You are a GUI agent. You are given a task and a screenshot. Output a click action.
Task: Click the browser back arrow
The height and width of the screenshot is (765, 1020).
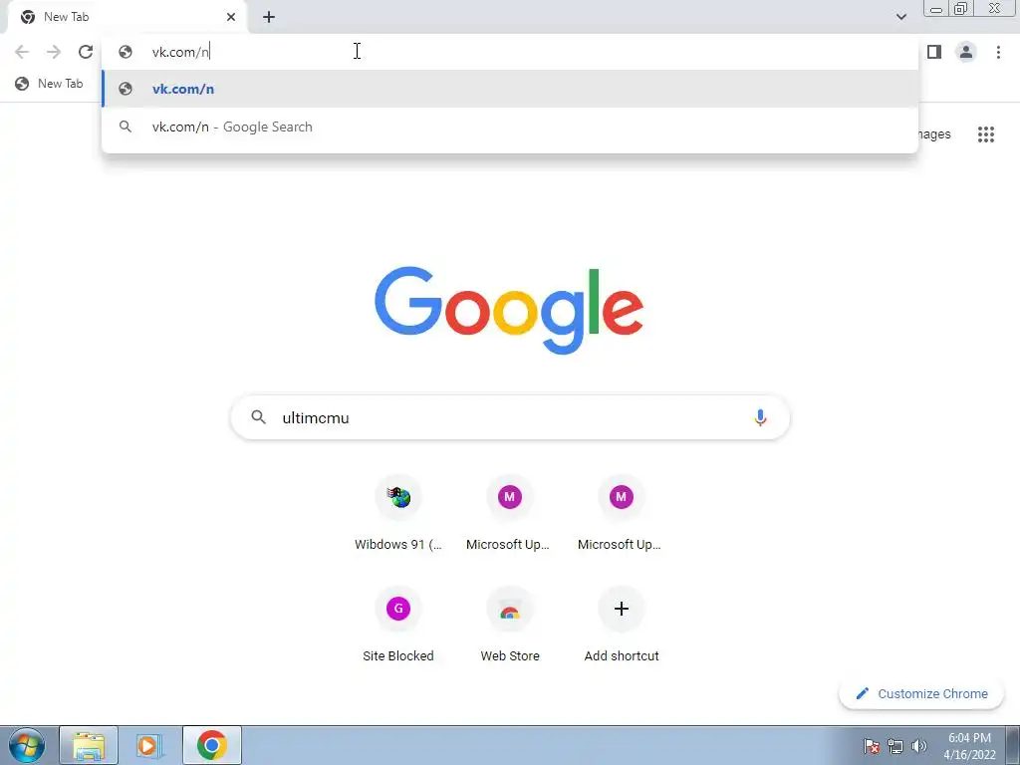[22, 52]
